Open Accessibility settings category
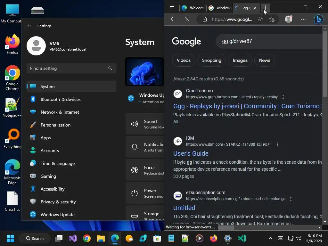The height and width of the screenshot is (246, 328). 71,189
